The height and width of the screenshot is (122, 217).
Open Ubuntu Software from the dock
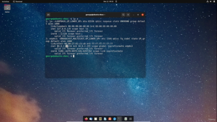110,119
